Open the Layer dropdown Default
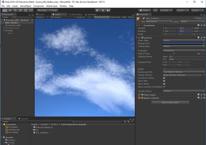 pos(192,21)
